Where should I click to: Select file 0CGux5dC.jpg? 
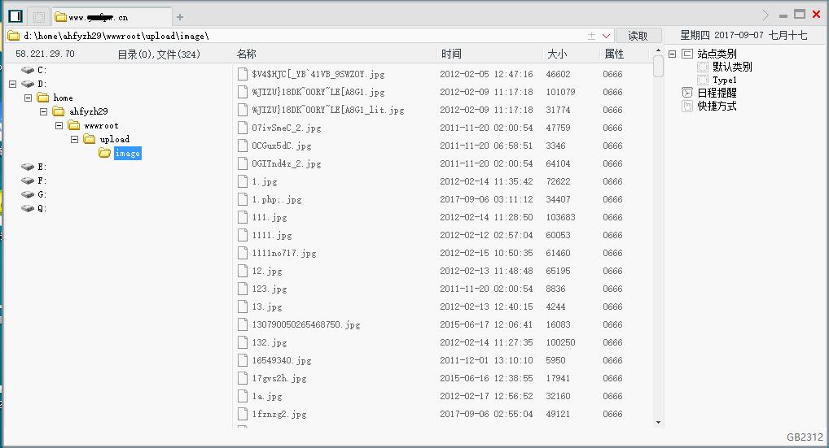[x=282, y=146]
